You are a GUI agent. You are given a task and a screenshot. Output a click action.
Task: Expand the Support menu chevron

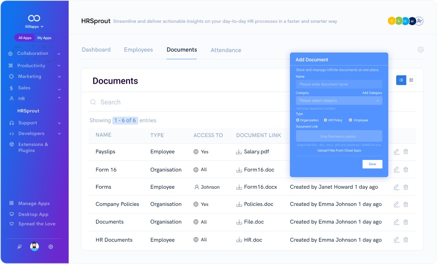[59, 123]
